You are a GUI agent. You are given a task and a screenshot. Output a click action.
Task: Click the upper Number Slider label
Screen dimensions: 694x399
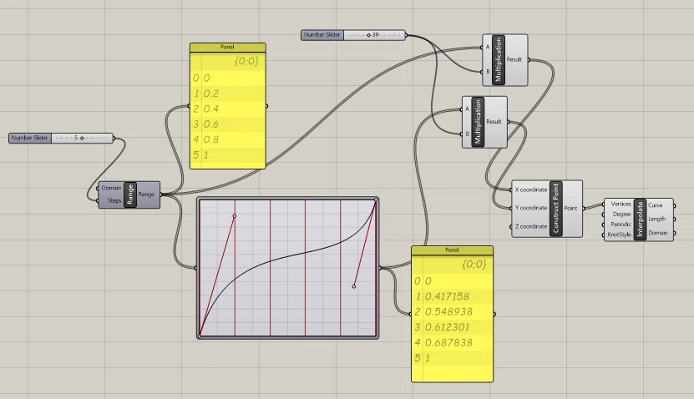[322, 34]
